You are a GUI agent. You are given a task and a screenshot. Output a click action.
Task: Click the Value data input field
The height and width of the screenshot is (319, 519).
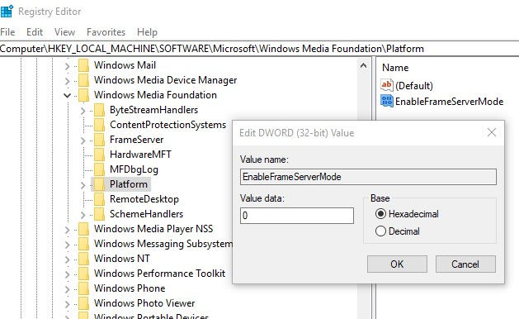coord(297,216)
